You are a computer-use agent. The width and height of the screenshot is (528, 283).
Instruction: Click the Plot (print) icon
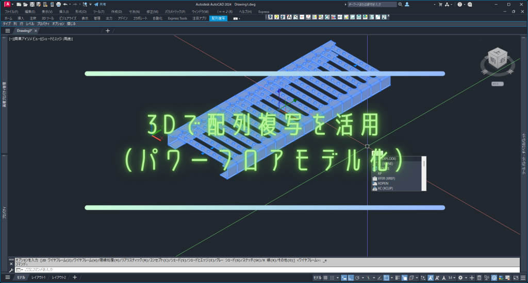[x=59, y=4]
